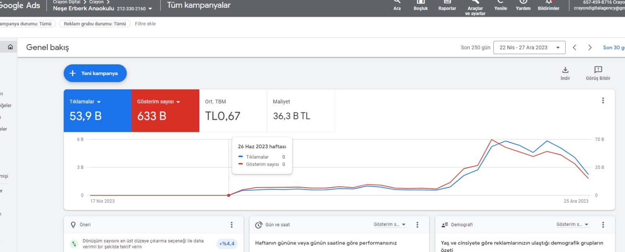Viewport: 625px width, 252px height.
Task: Open the Öneri card three-dot menu
Action: click(232, 225)
